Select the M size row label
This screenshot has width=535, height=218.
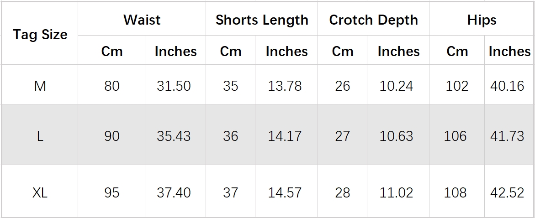coord(40,86)
